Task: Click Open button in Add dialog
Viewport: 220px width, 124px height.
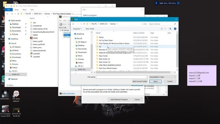Action: (x=155, y=81)
